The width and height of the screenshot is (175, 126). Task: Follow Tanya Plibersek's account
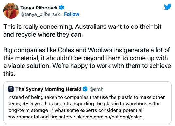click(x=72, y=14)
